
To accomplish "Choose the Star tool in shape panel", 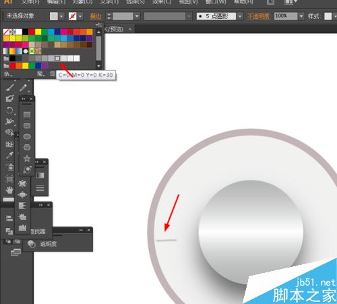I will pos(27,158).
